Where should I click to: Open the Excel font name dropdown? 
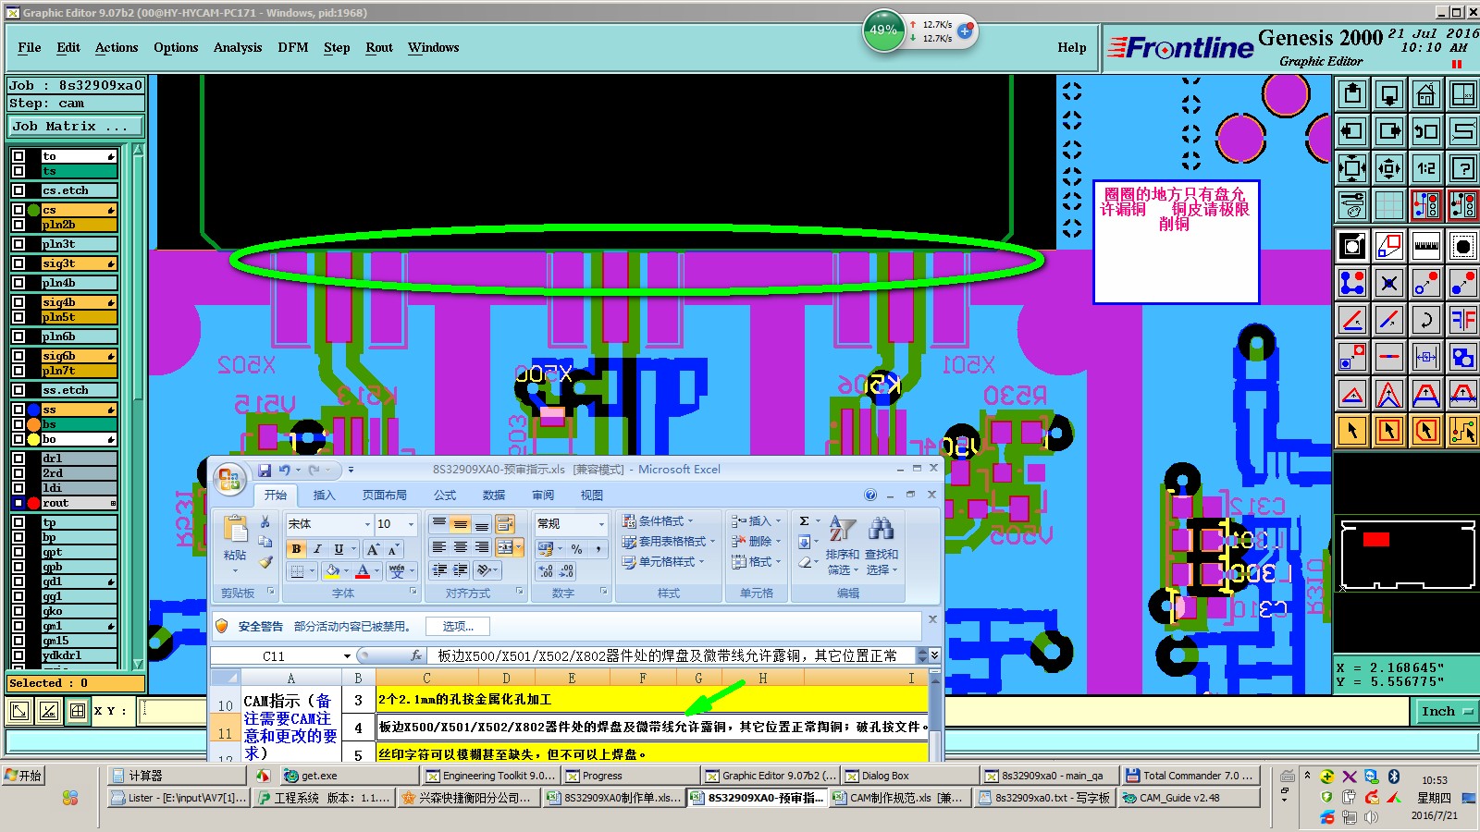tap(367, 524)
